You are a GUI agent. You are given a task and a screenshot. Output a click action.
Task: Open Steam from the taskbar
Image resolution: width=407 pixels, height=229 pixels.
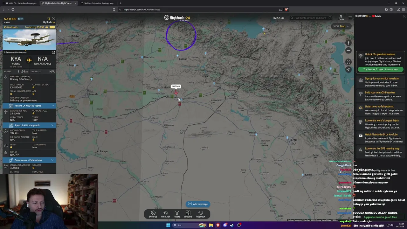232,225
